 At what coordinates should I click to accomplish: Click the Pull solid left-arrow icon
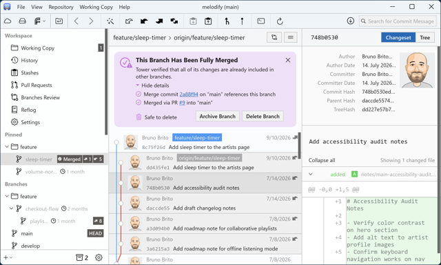[x=144, y=21]
